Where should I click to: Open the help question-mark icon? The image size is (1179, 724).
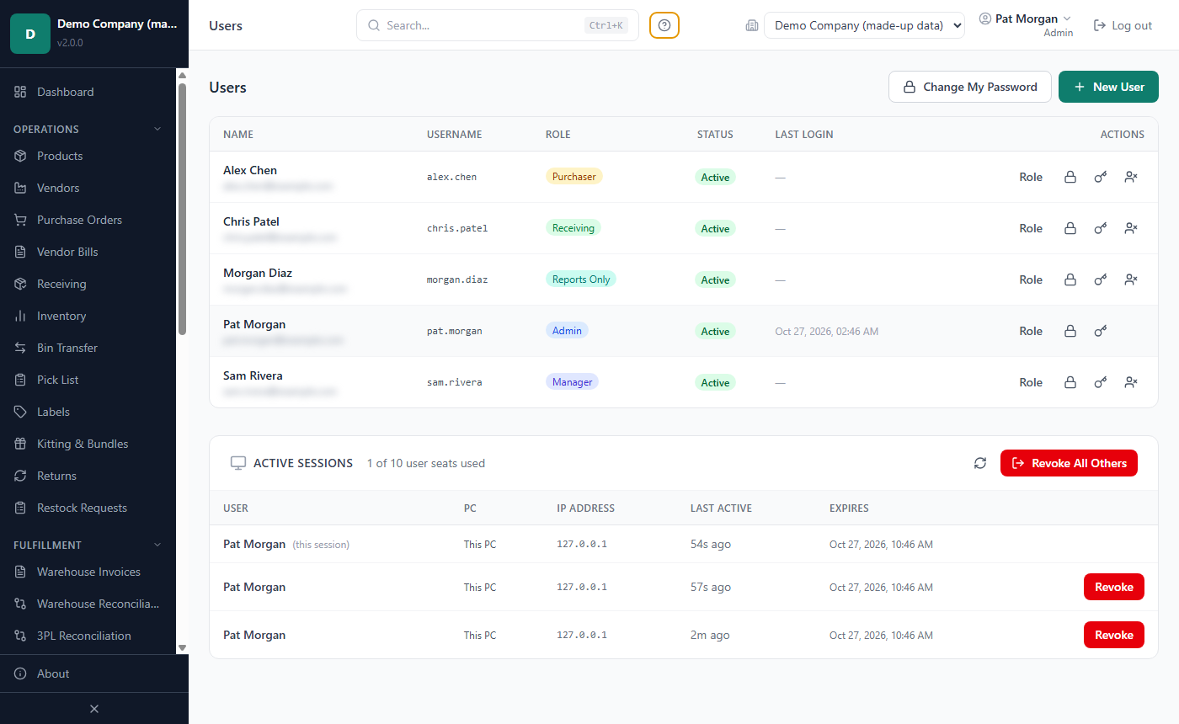(664, 25)
